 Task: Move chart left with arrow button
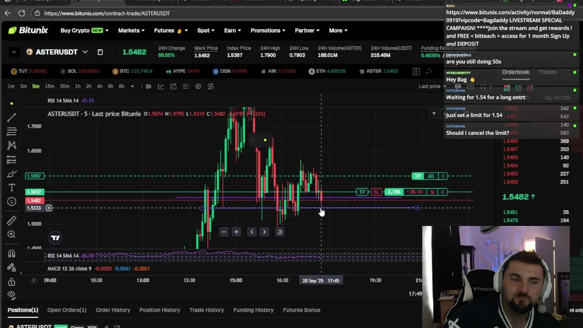(252, 232)
